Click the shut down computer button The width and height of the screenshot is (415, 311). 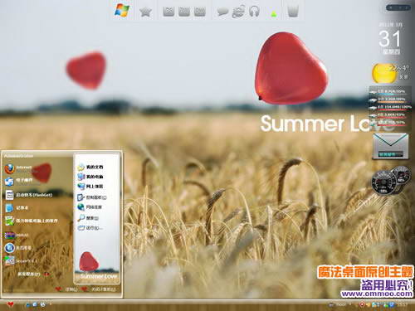click(x=99, y=289)
